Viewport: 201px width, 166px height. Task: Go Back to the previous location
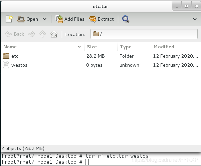point(14,34)
